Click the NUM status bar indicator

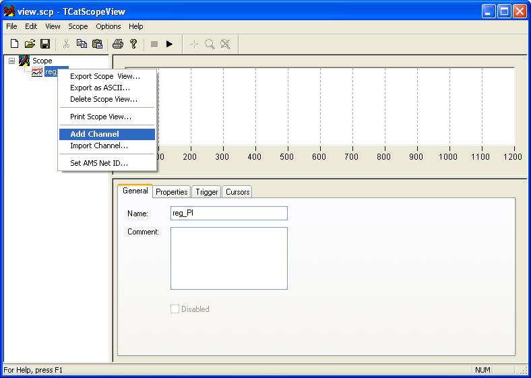click(x=482, y=370)
